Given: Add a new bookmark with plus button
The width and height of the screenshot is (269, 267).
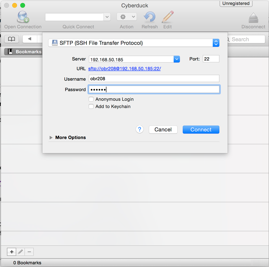Looking at the screenshot, I should click(x=12, y=252).
